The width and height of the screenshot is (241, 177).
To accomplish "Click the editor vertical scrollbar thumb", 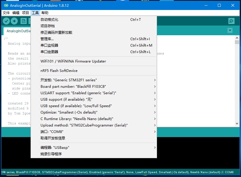I will pyautogui.click(x=237, y=42).
